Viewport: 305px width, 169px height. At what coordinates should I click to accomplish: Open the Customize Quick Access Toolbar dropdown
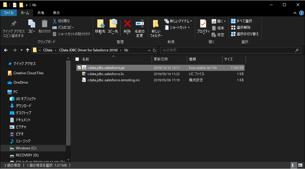click(x=27, y=5)
